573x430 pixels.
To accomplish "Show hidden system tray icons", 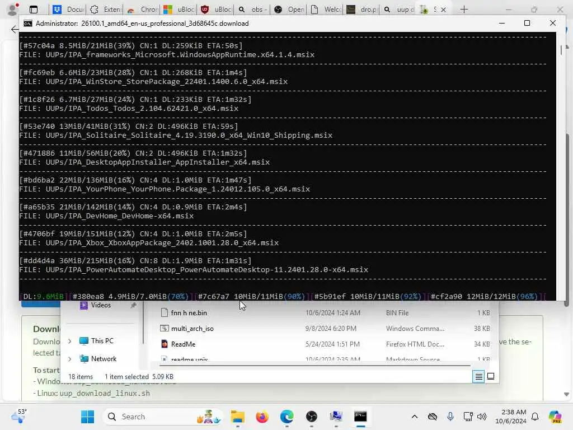I will [x=415, y=417].
